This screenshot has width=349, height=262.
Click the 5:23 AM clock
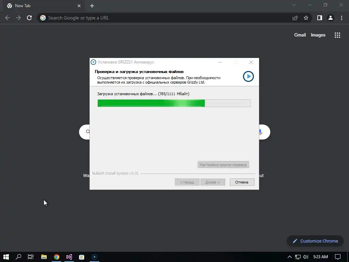[320, 257]
